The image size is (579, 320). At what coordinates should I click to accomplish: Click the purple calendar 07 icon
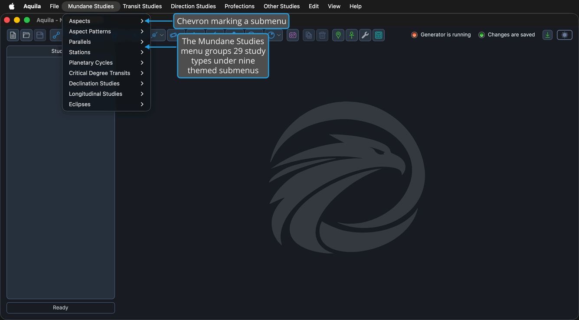[293, 35]
